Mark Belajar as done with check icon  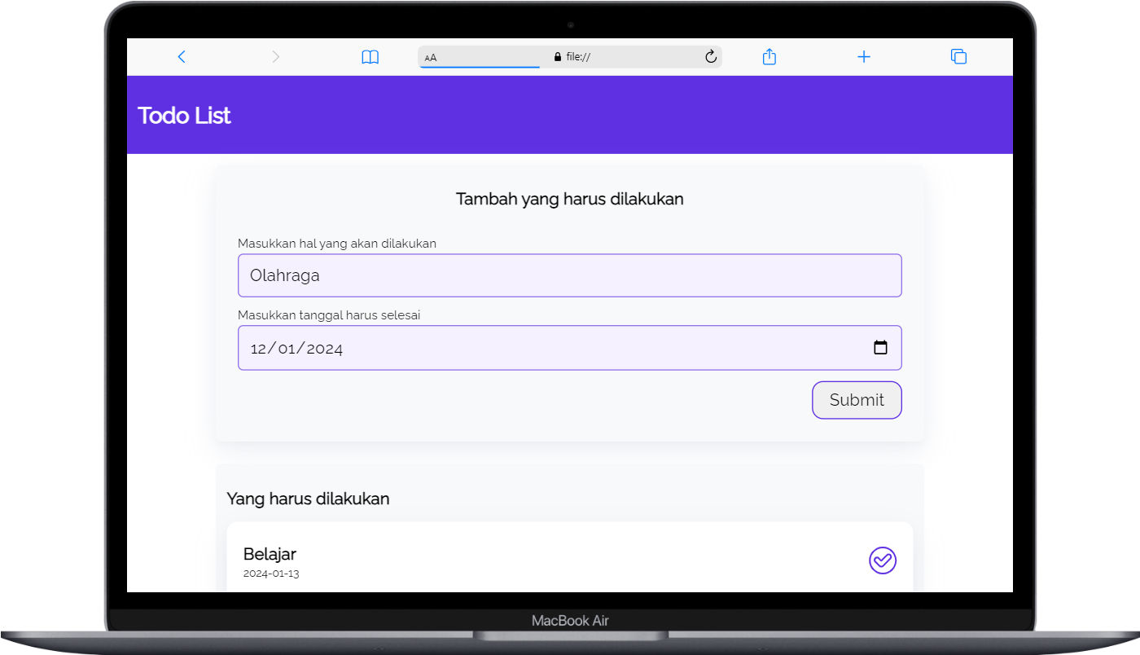coord(883,560)
